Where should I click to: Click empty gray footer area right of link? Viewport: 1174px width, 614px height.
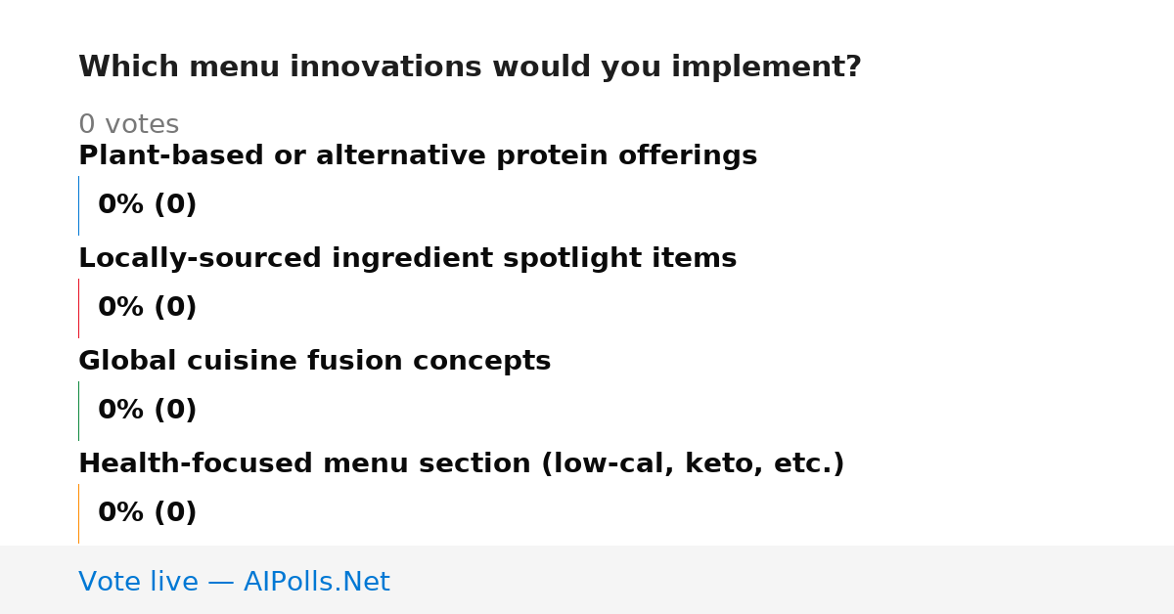pos(783,581)
